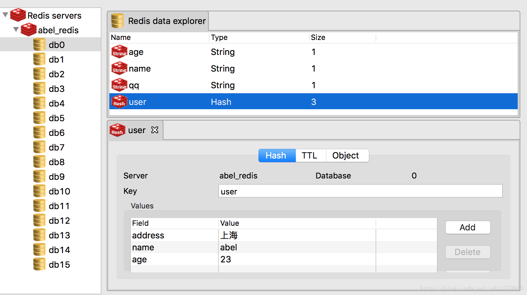The width and height of the screenshot is (527, 295).
Task: Select the db0 database icon
Action: pos(39,44)
